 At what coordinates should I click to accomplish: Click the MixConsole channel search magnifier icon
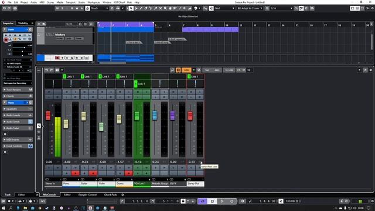click(x=172, y=70)
